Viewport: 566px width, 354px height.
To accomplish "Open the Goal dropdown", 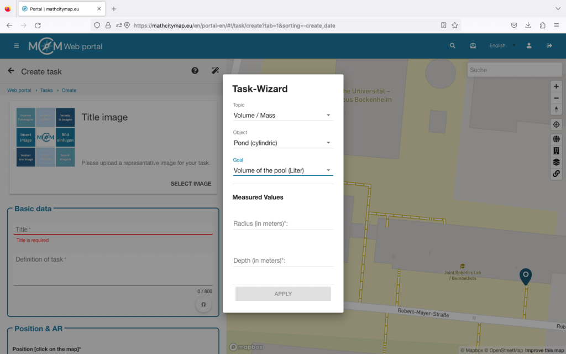I will coord(282,170).
